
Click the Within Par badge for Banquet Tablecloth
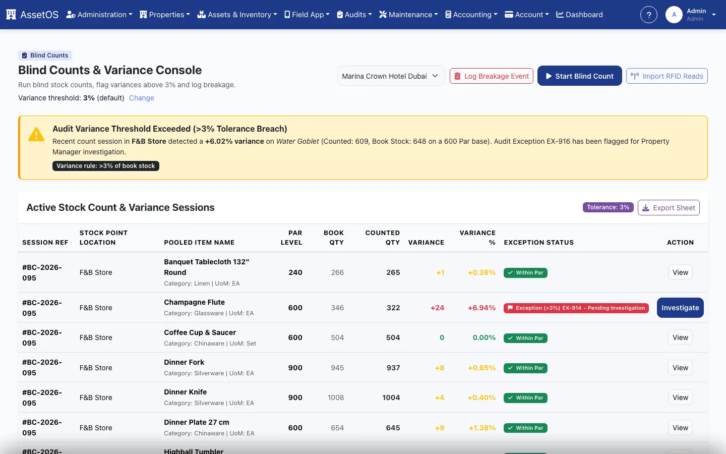(525, 272)
